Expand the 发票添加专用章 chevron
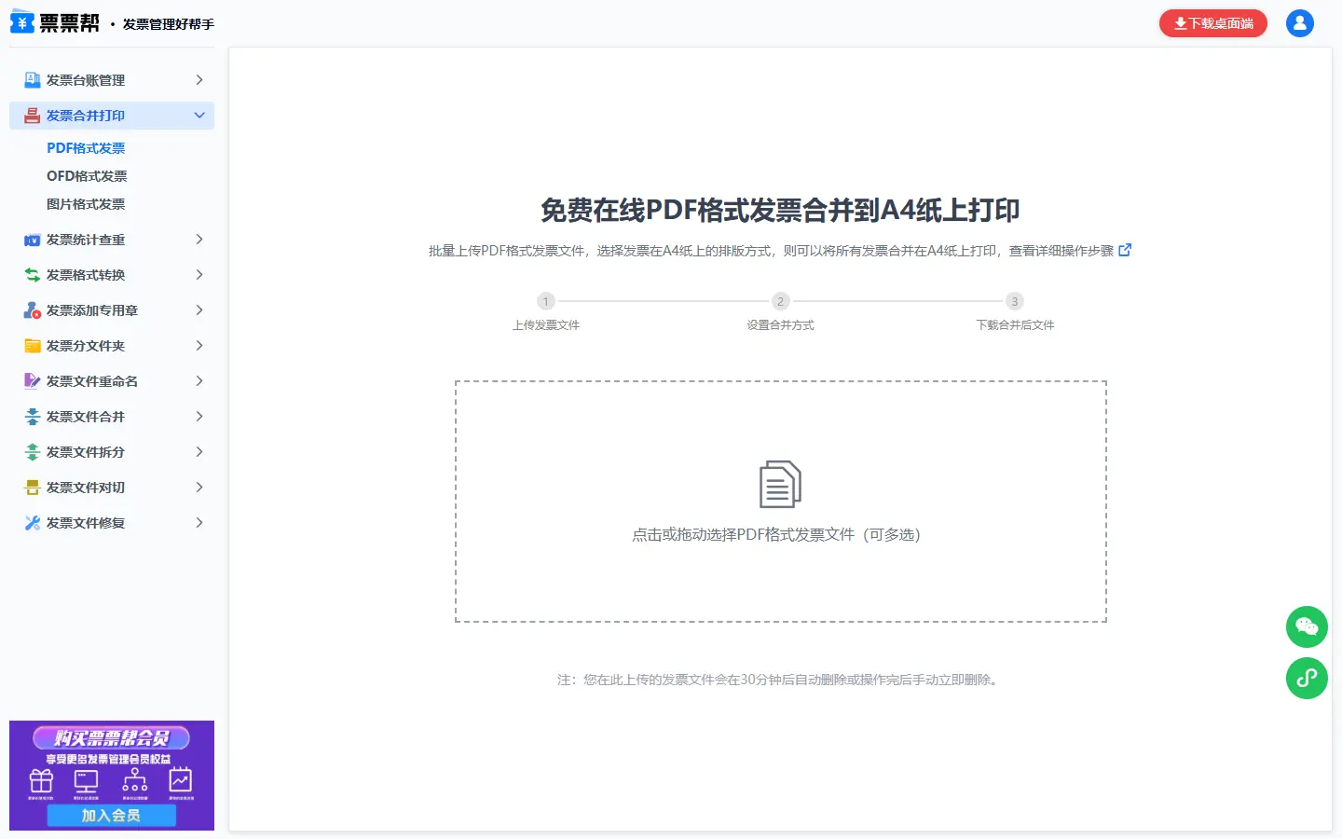Screen dimensions: 1342x839 point(199,310)
